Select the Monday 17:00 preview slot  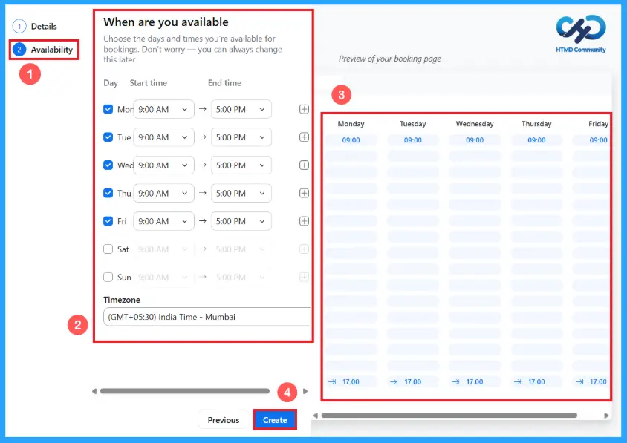(x=351, y=382)
